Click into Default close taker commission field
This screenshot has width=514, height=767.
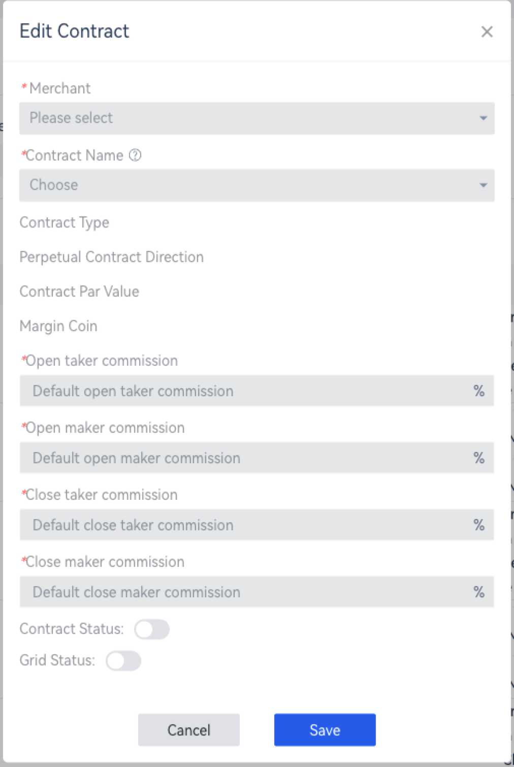click(257, 525)
